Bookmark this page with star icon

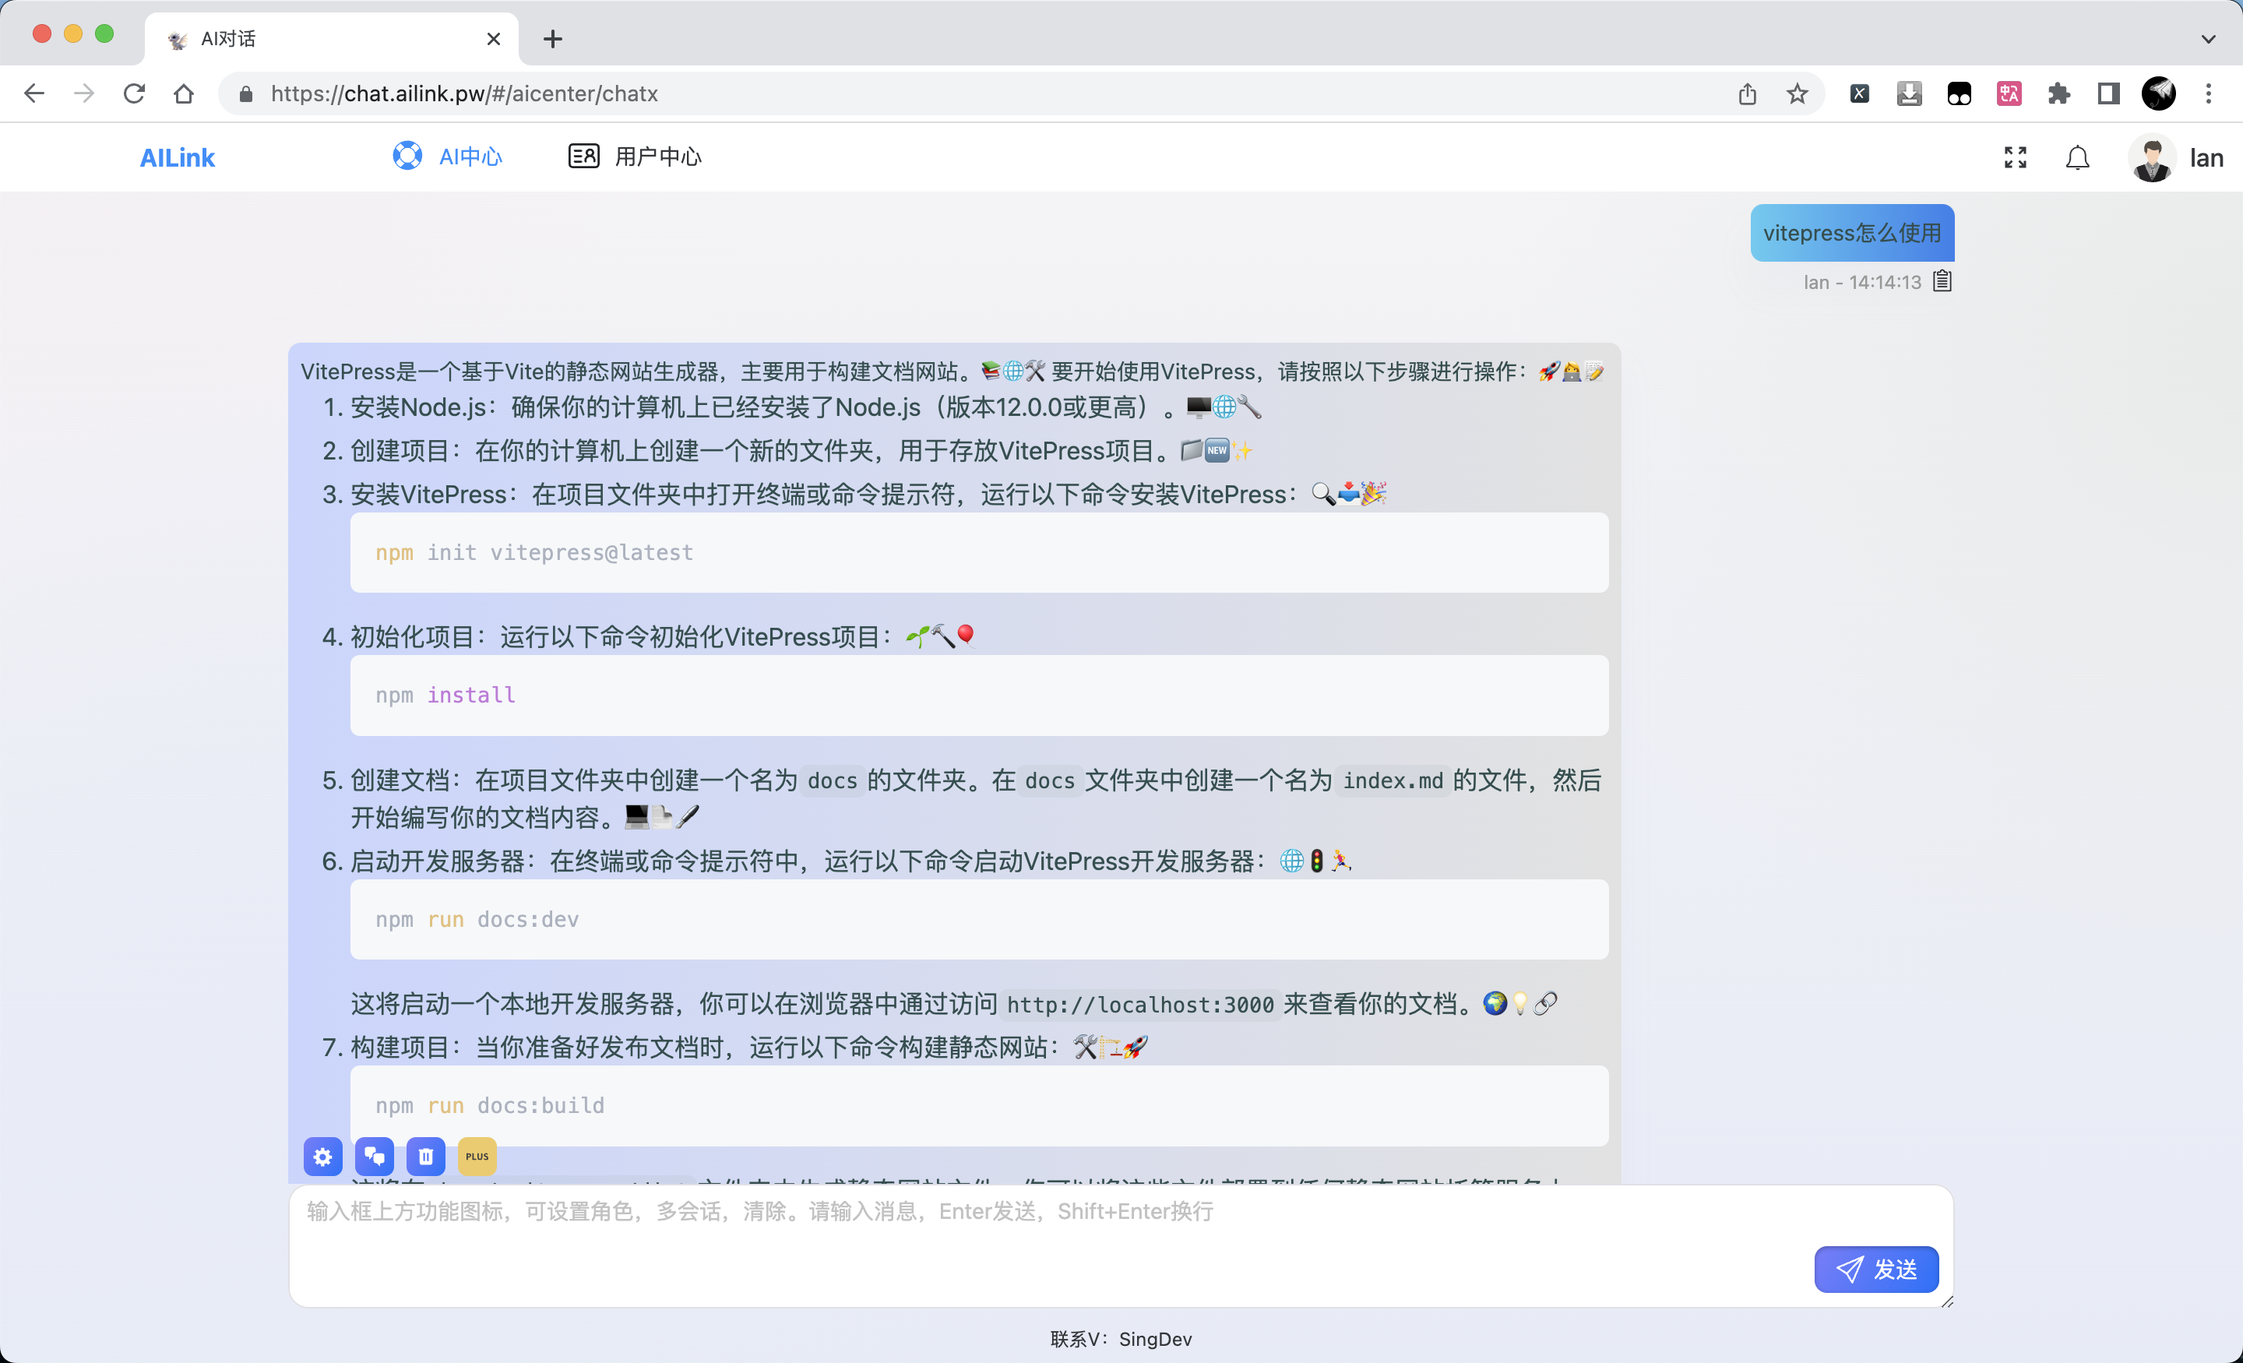pos(1797,93)
